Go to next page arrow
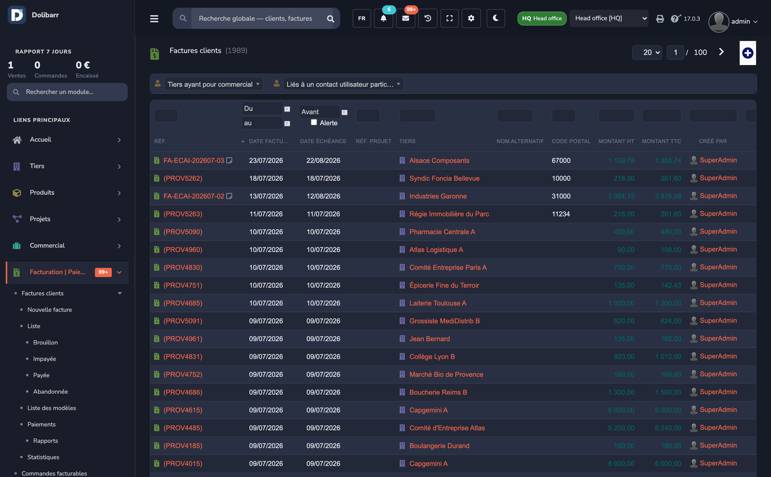 click(x=721, y=52)
